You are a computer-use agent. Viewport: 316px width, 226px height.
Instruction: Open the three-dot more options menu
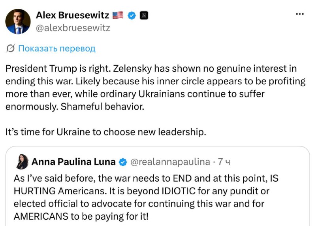click(x=300, y=14)
